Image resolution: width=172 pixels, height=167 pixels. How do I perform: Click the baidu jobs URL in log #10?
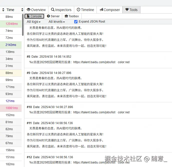[x=94, y=112]
